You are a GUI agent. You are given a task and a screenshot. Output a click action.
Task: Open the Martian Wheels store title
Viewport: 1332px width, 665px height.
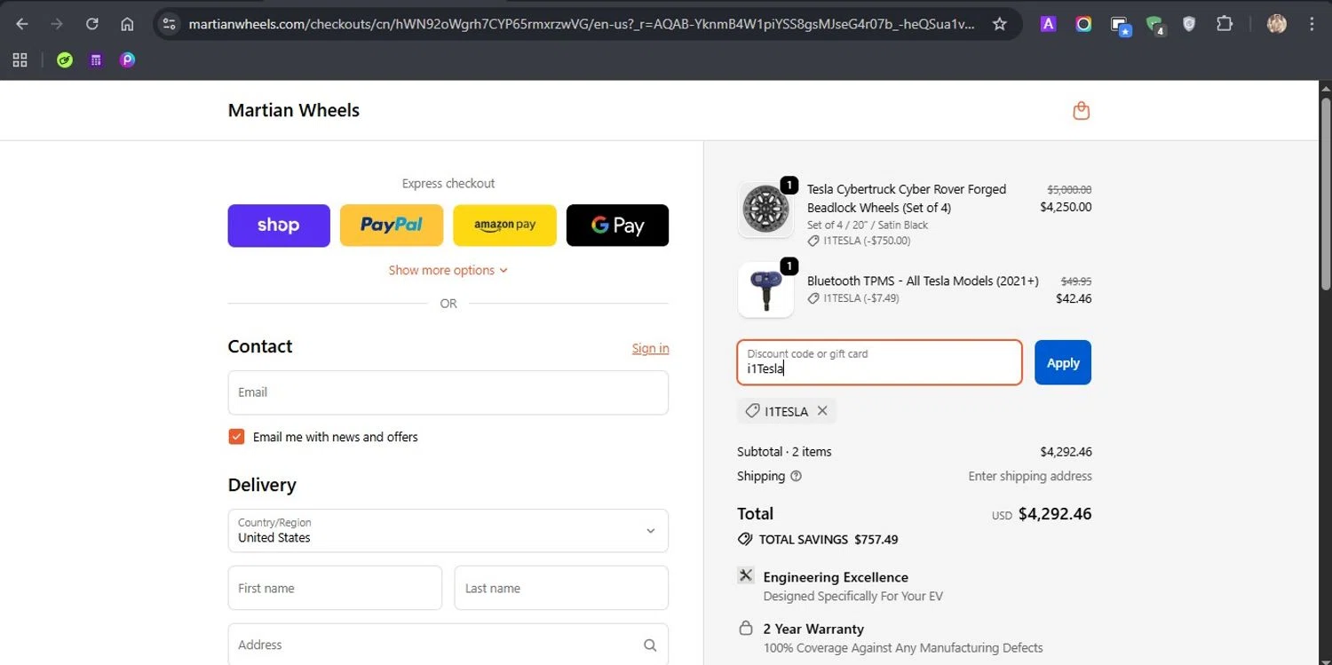(294, 110)
